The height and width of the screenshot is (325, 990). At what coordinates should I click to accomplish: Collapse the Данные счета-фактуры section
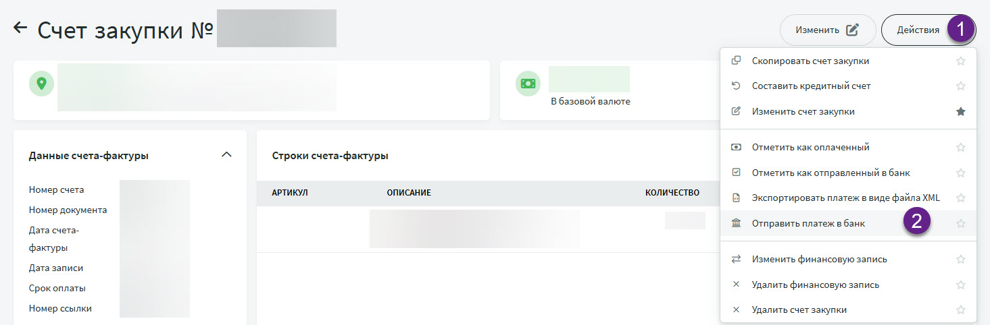click(x=226, y=155)
